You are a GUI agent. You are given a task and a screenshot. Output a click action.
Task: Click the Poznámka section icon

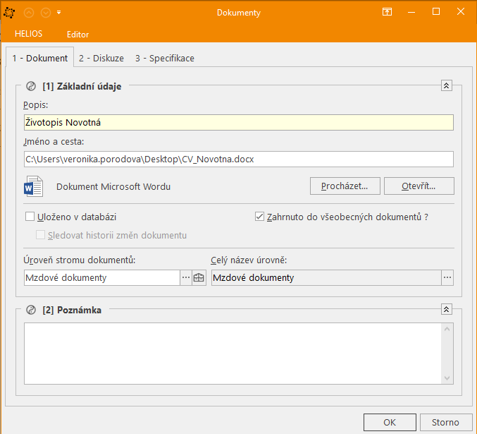click(x=30, y=310)
